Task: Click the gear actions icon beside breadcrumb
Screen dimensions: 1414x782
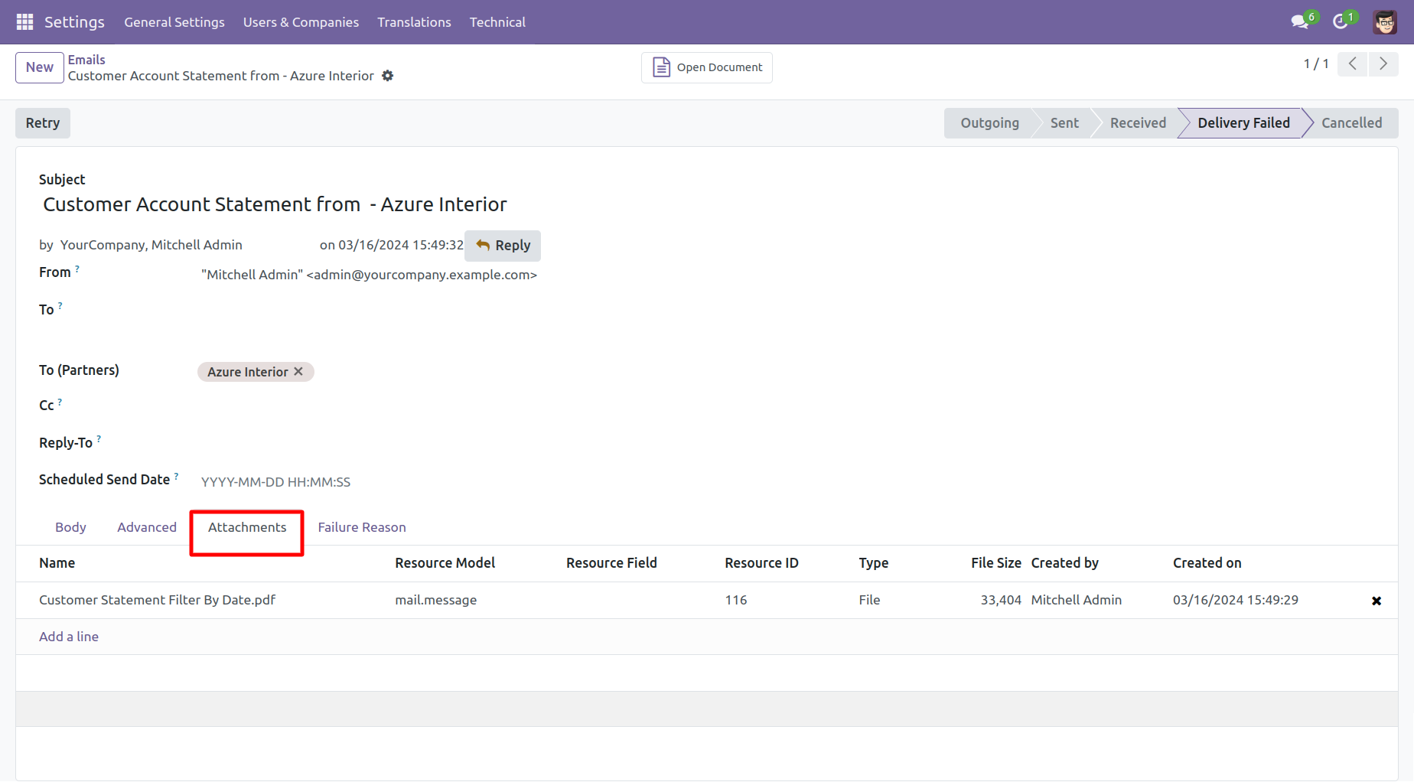Action: [388, 76]
